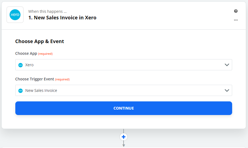The height and width of the screenshot is (148, 248).
Task: Click the large Xero logo in step header
Action: click(15, 15)
